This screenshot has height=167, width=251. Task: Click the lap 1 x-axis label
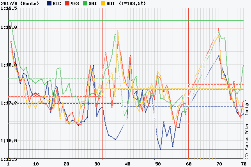pos(8,164)
